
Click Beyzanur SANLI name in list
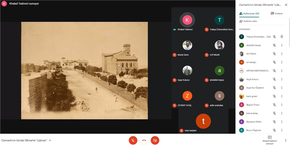click(254, 121)
